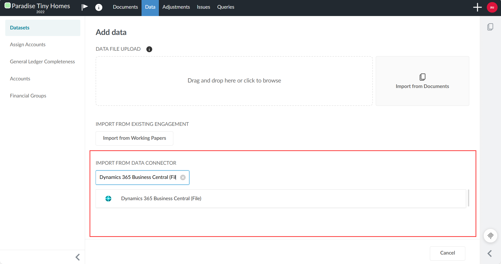
Task: Open the au user profile avatar
Action: click(x=492, y=7)
